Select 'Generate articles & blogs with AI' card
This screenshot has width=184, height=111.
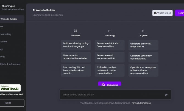[x=143, y=45]
